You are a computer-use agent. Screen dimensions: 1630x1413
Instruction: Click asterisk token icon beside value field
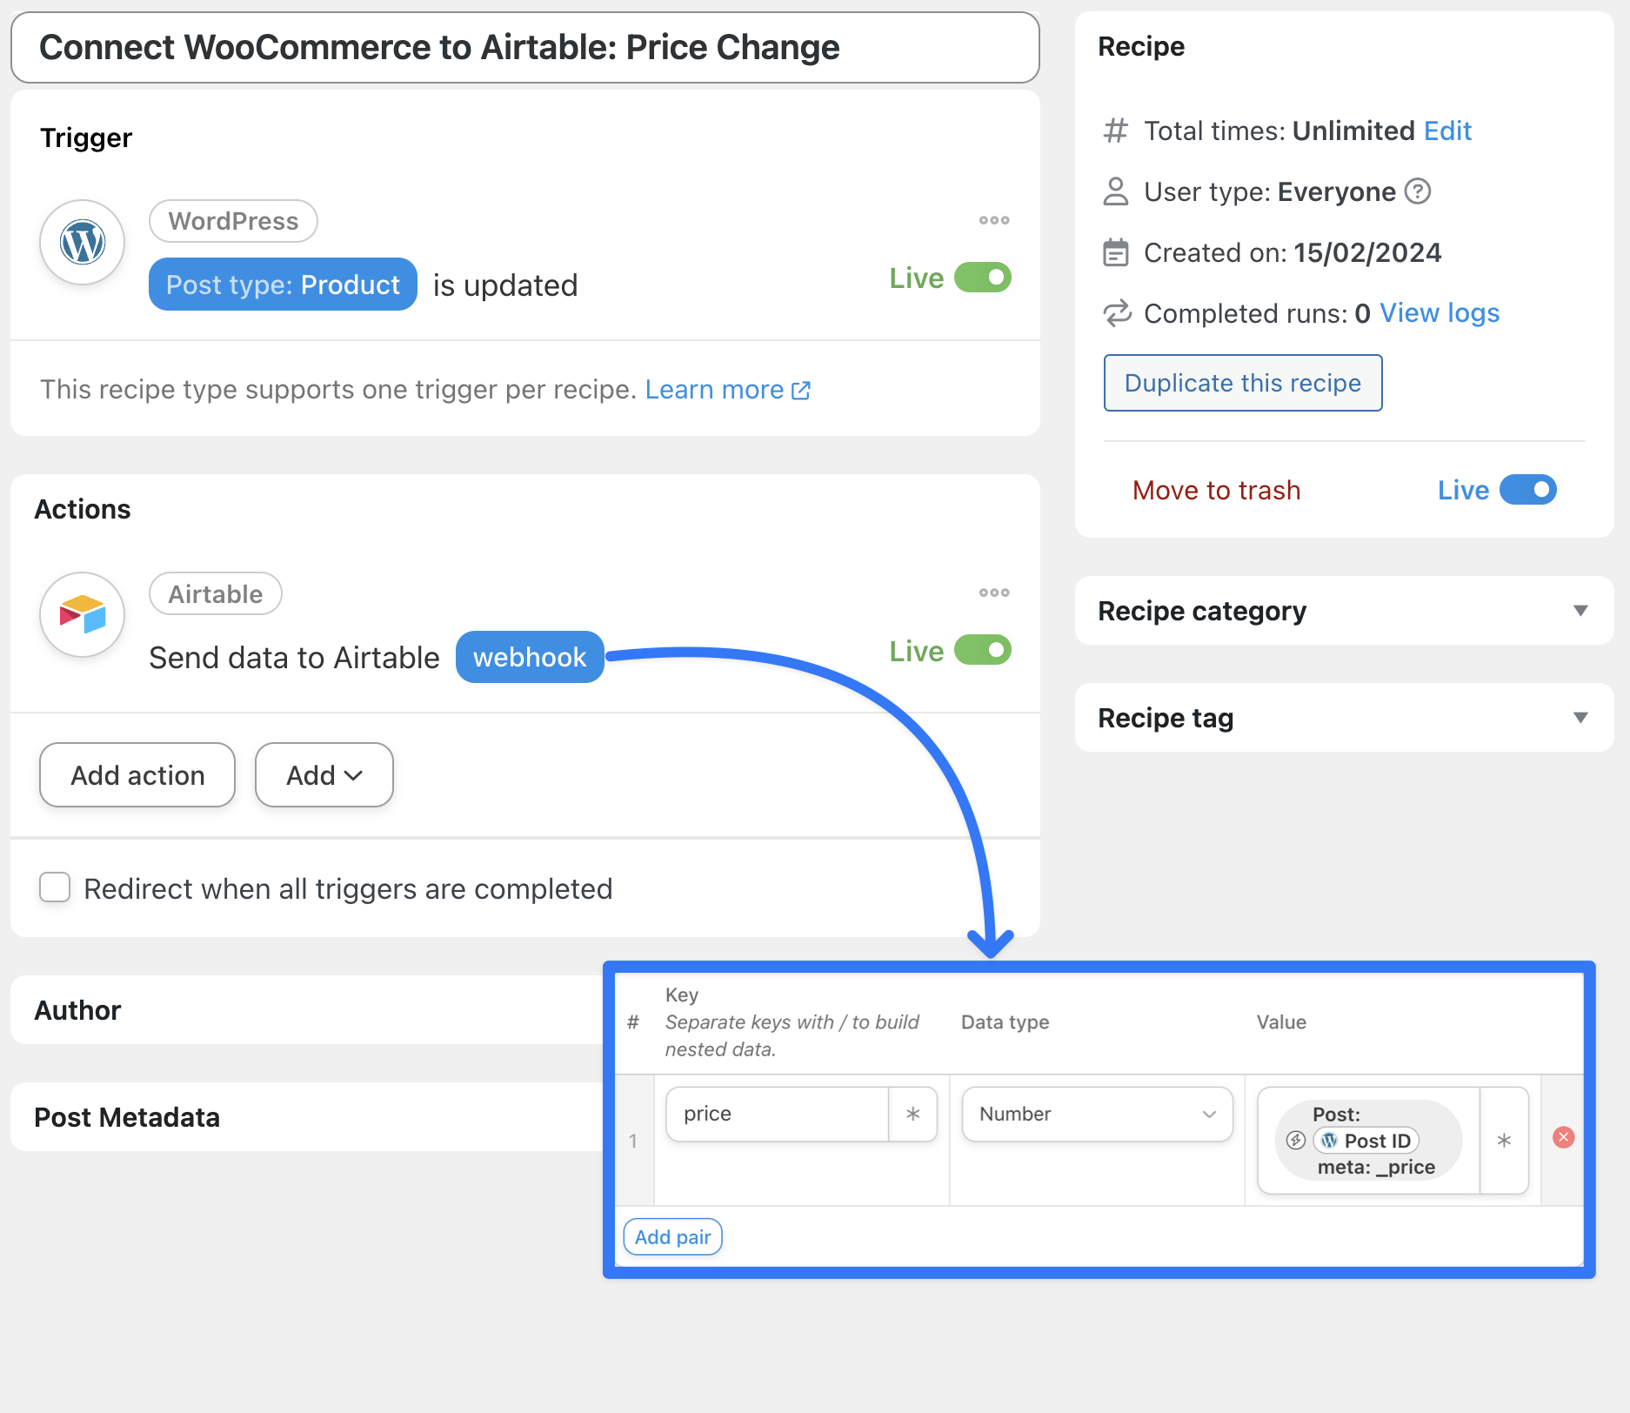1504,1140
